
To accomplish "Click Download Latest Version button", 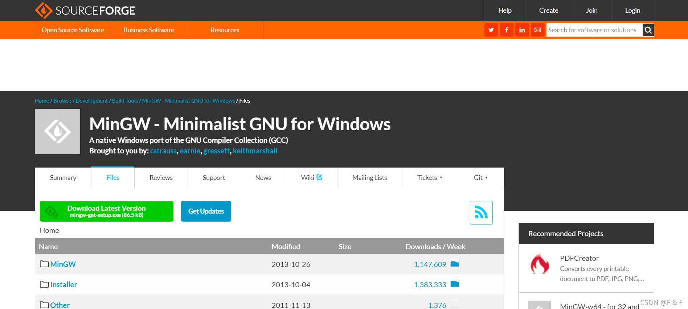I will coord(107,211).
